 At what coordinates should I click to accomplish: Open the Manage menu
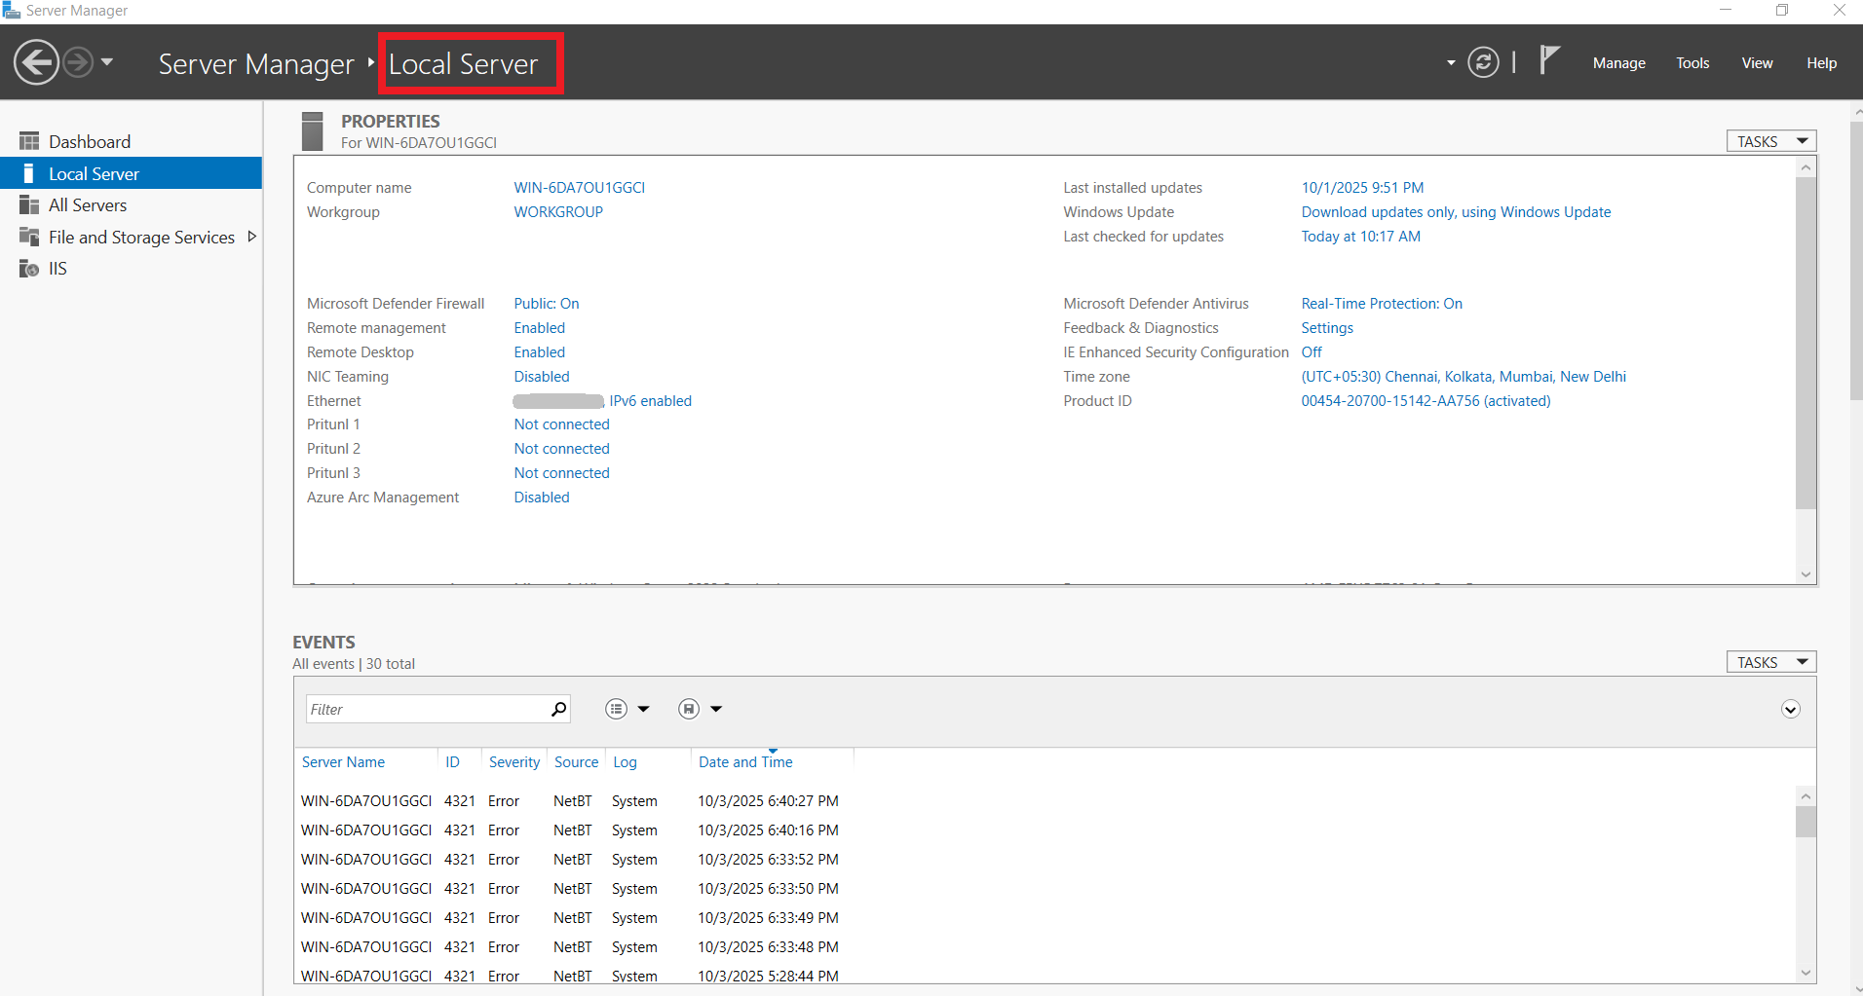pyautogui.click(x=1618, y=62)
